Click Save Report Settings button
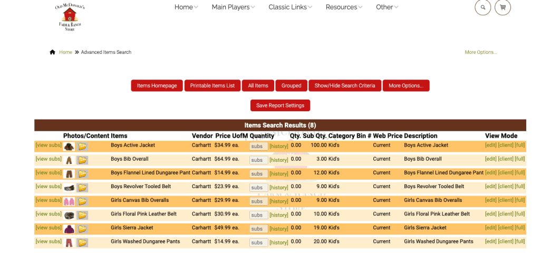Viewport: 540px width, 263px height. pos(280,105)
